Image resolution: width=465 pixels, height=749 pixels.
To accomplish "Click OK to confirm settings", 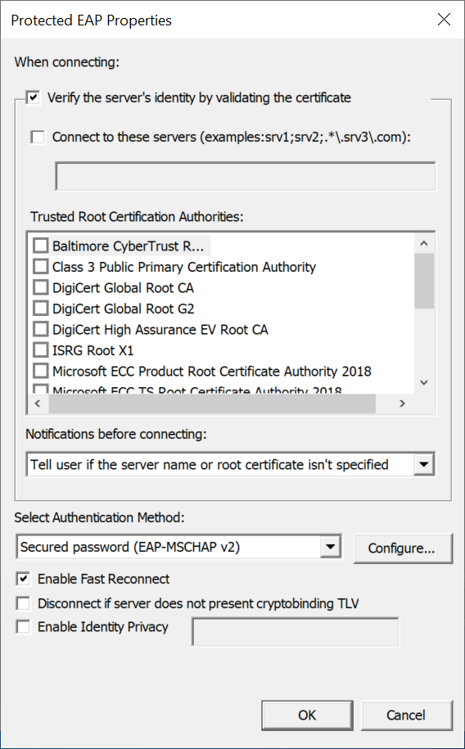I will (x=307, y=715).
